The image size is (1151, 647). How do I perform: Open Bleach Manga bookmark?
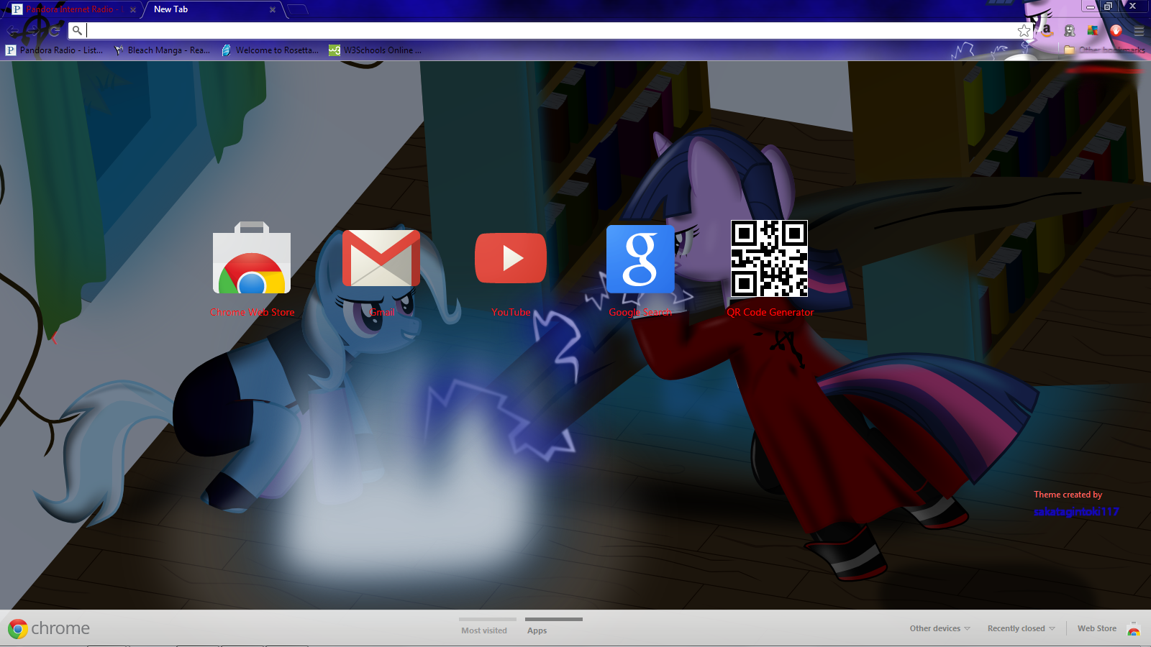[x=163, y=50]
